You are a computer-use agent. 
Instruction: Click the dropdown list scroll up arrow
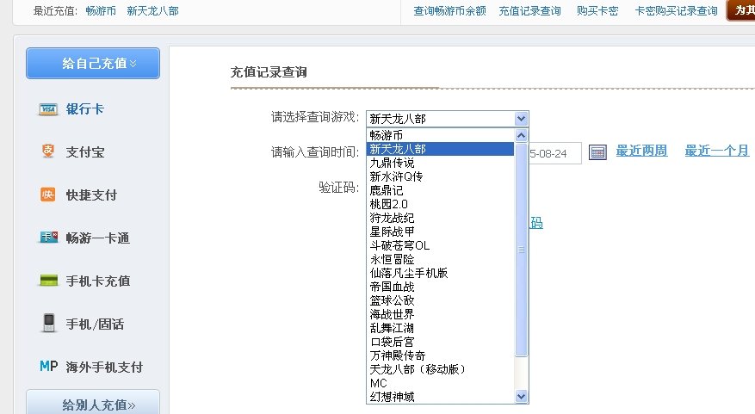click(x=521, y=135)
